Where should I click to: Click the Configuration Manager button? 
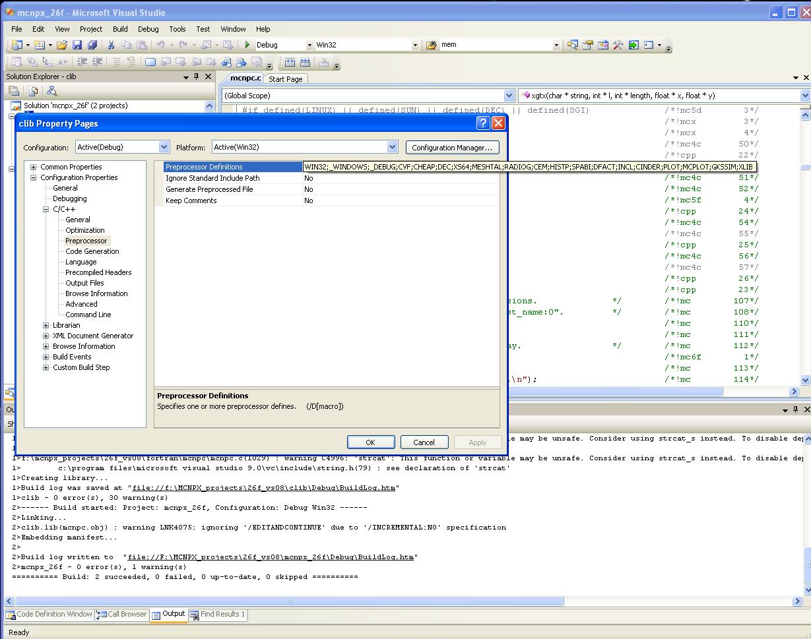pos(452,148)
